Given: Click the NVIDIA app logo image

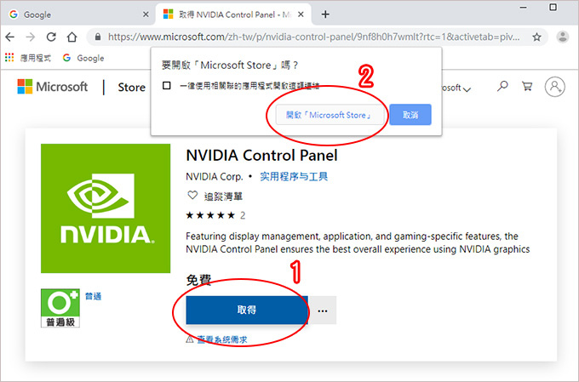Looking at the screenshot, I should (x=106, y=208).
